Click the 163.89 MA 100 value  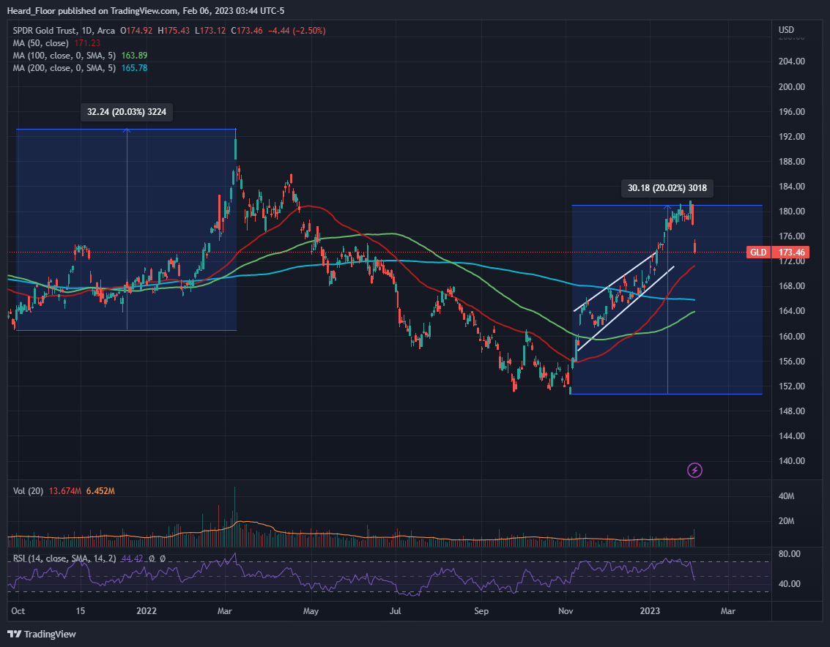pyautogui.click(x=135, y=56)
